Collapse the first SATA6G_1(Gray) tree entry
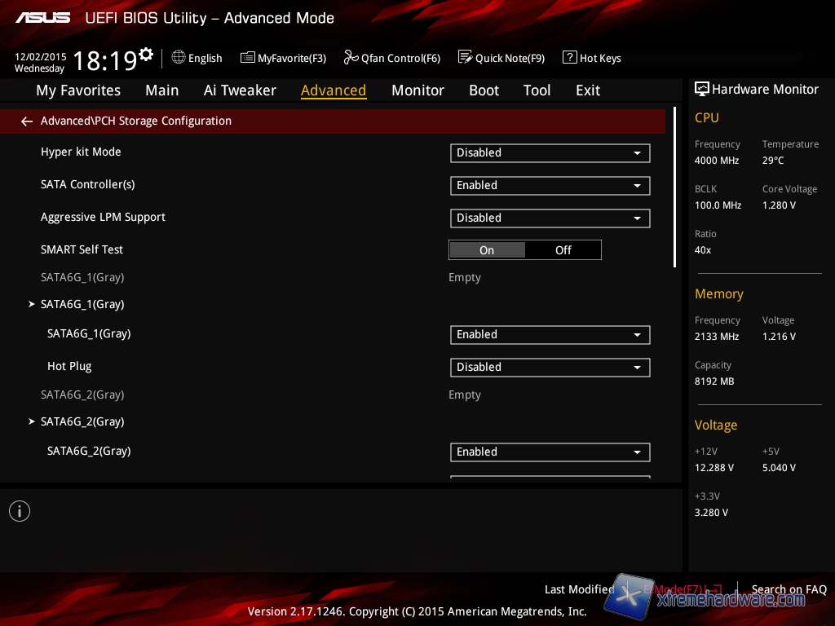 coord(33,304)
